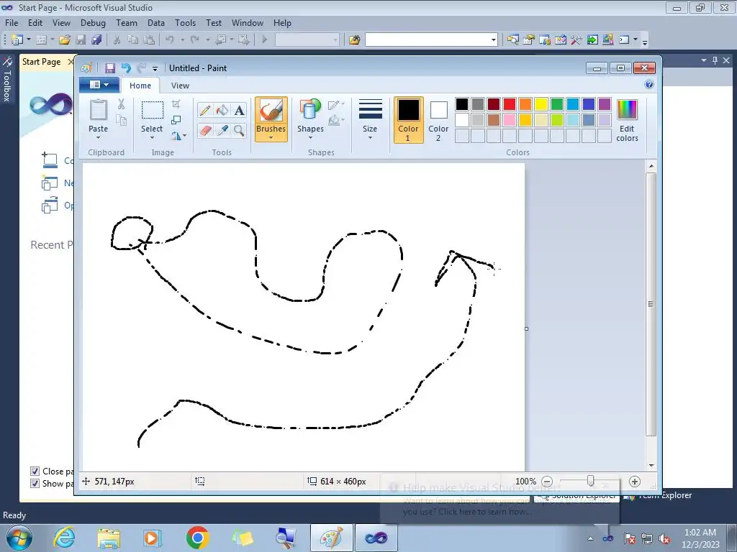The image size is (737, 552).
Task: Open the Paint application menu dropdown
Action: [x=99, y=85]
